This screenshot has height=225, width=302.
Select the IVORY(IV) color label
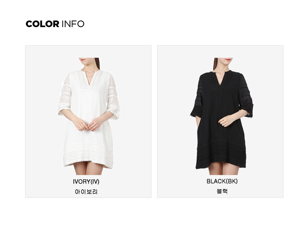coord(86,182)
